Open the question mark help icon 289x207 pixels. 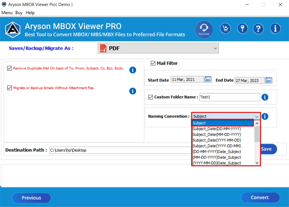[x=258, y=29]
